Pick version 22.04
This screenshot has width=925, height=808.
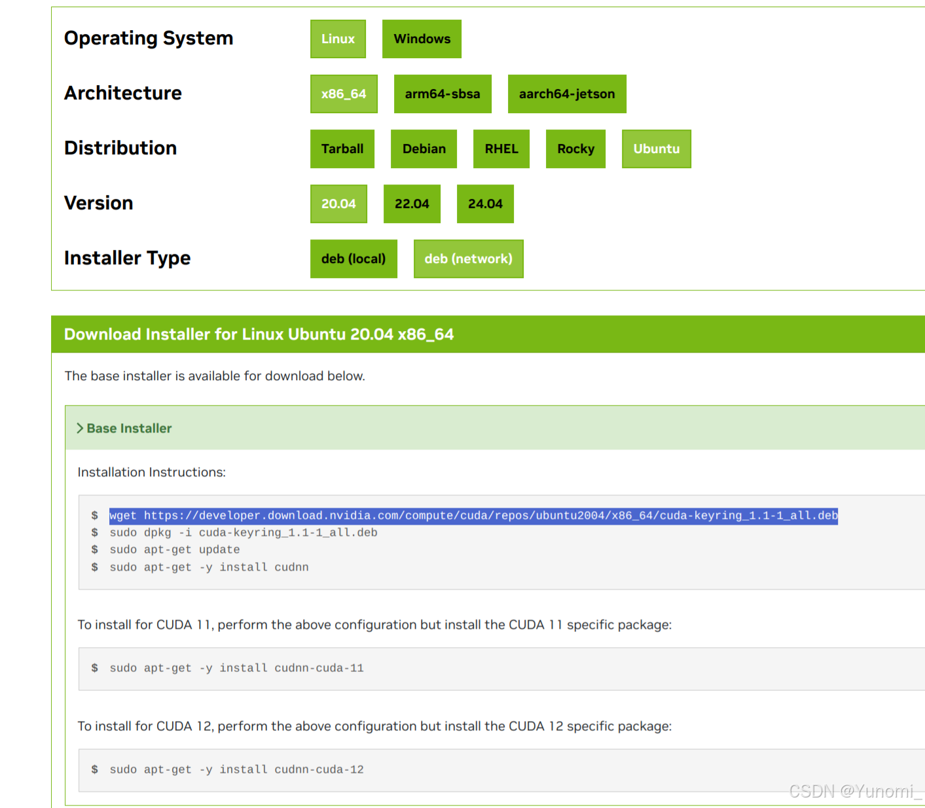[x=412, y=203]
